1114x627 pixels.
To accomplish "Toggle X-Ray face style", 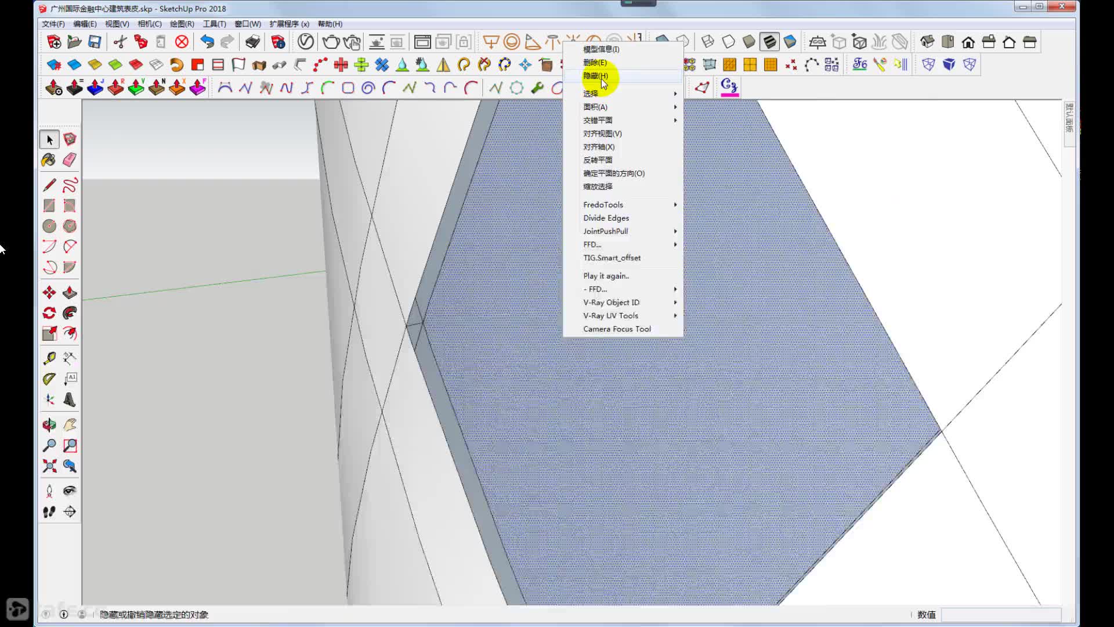I will tap(662, 39).
